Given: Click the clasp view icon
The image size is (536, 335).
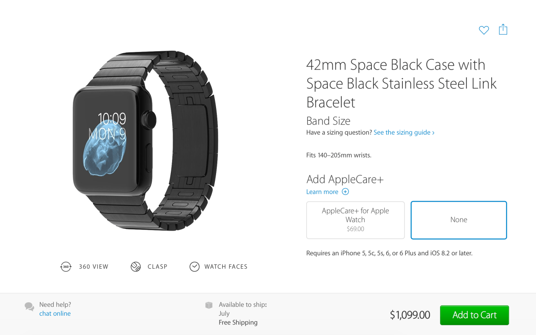Looking at the screenshot, I should click(136, 267).
